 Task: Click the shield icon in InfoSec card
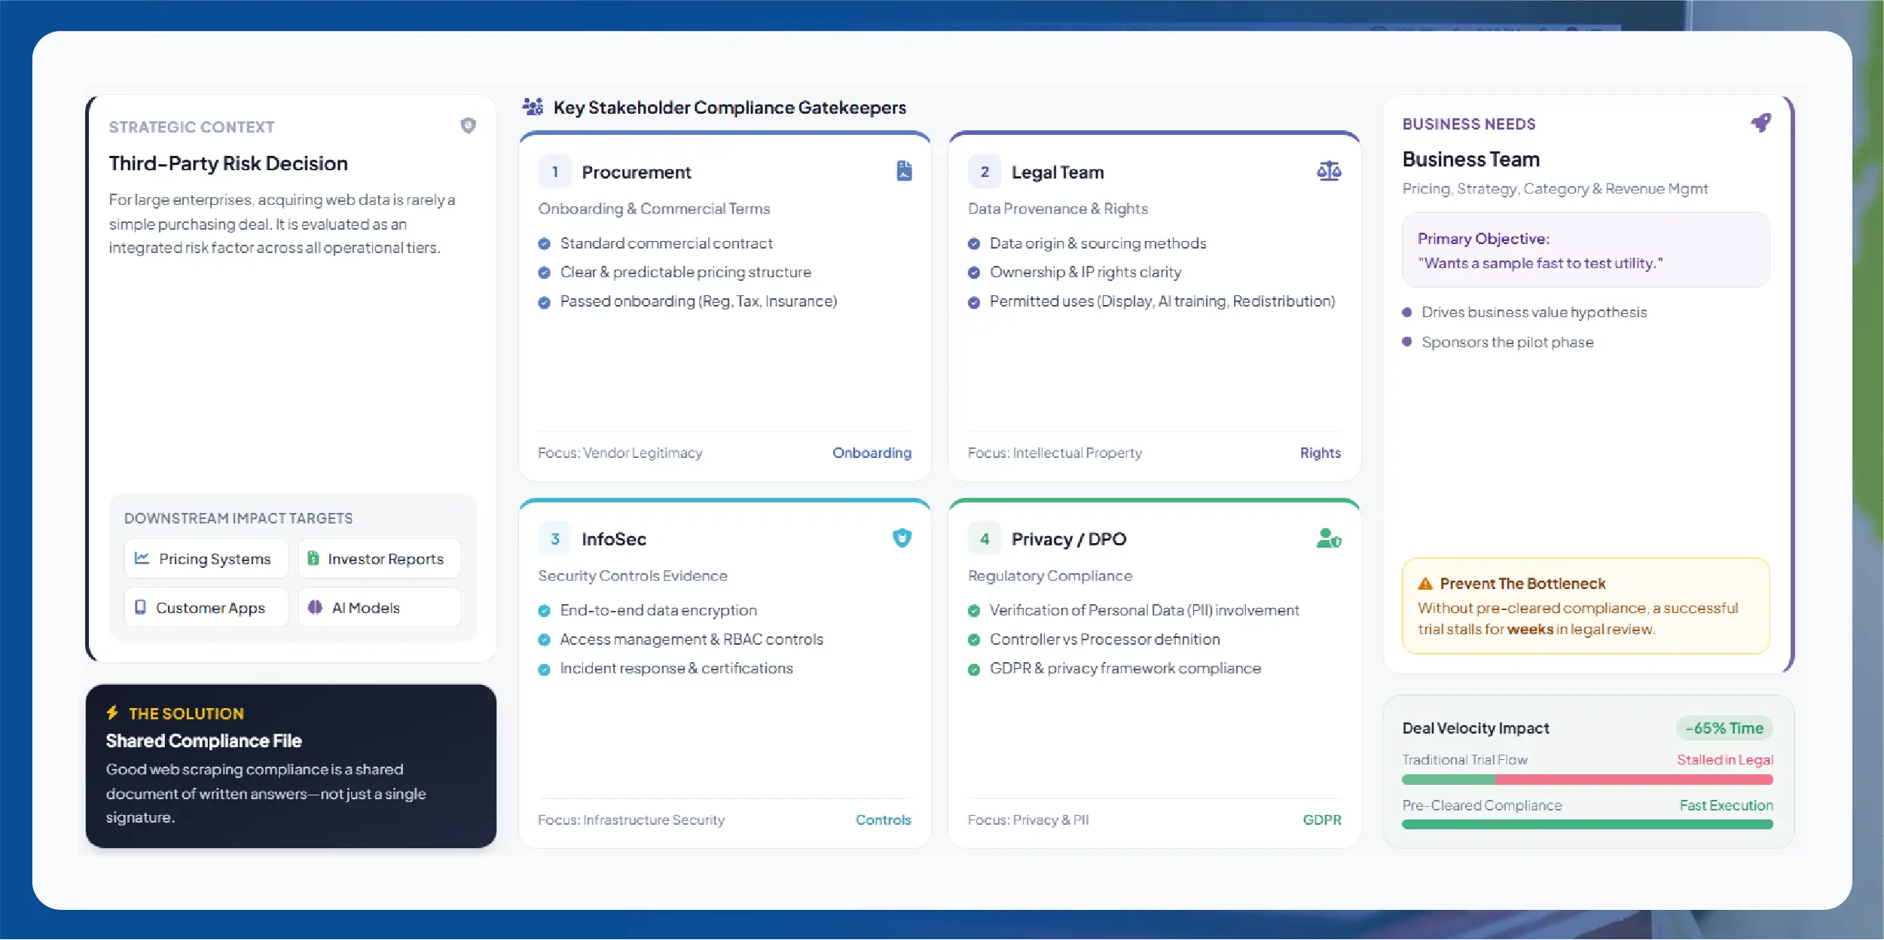coord(902,538)
